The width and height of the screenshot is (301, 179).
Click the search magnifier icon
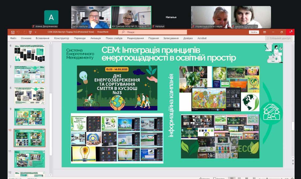tap(123, 32)
